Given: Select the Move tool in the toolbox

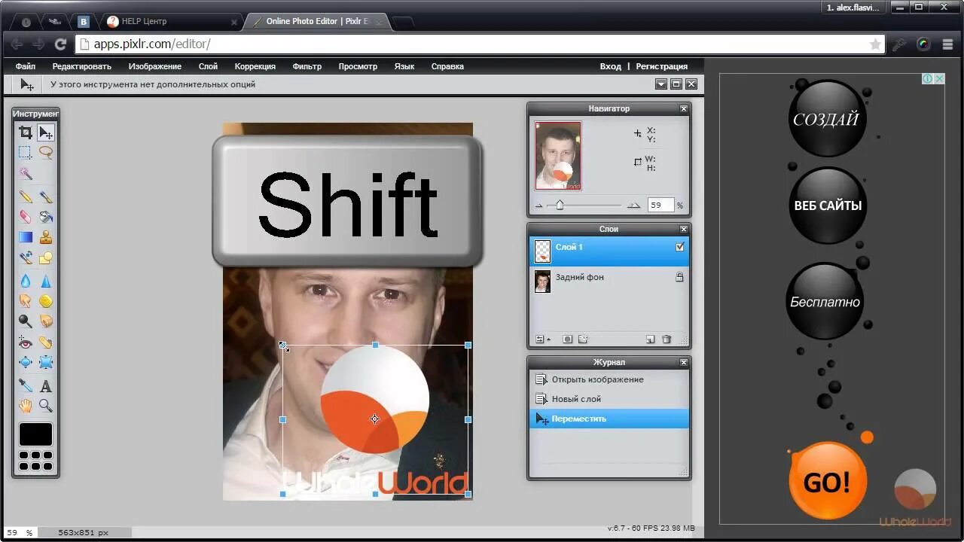Looking at the screenshot, I should point(46,132).
